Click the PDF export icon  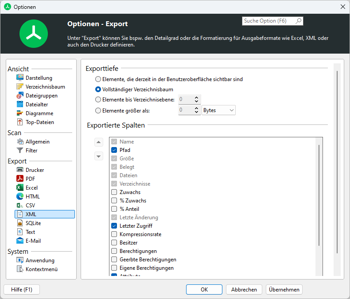[x=20, y=179]
